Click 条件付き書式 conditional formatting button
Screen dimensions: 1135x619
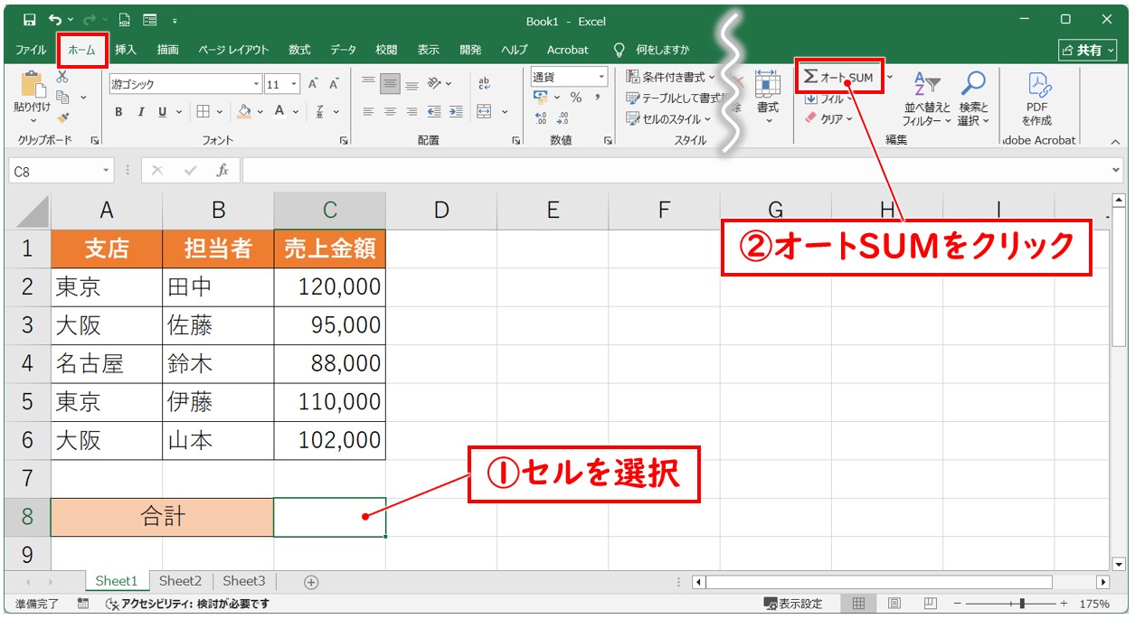[x=671, y=77]
